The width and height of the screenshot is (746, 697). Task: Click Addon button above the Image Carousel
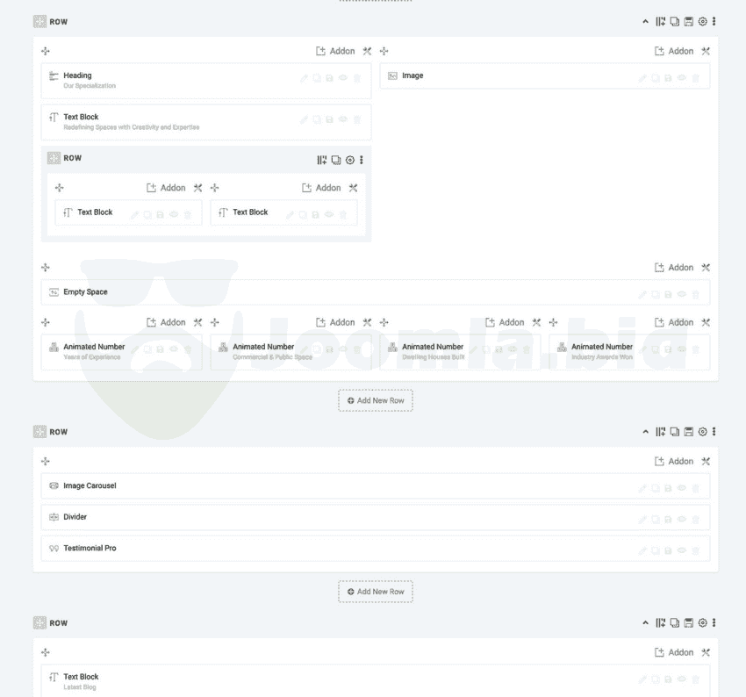[x=674, y=462]
